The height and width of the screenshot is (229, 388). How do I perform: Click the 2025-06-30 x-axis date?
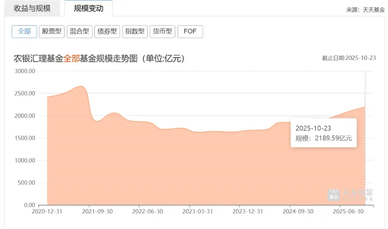[348, 211]
